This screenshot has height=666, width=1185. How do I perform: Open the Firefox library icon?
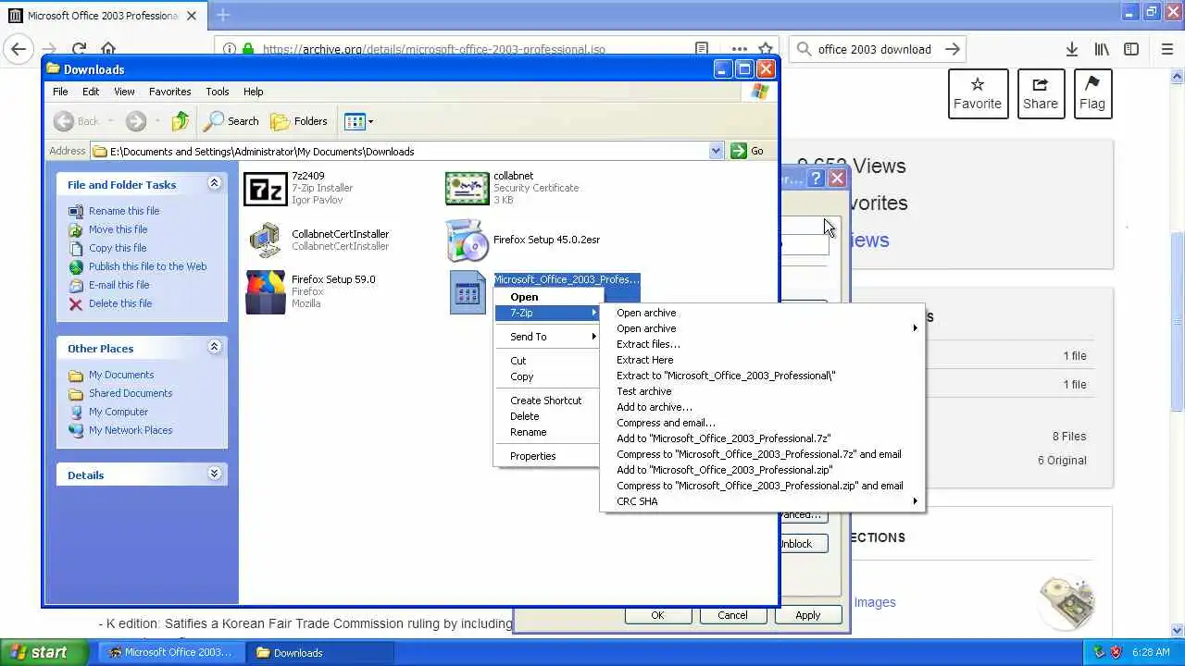click(x=1102, y=49)
